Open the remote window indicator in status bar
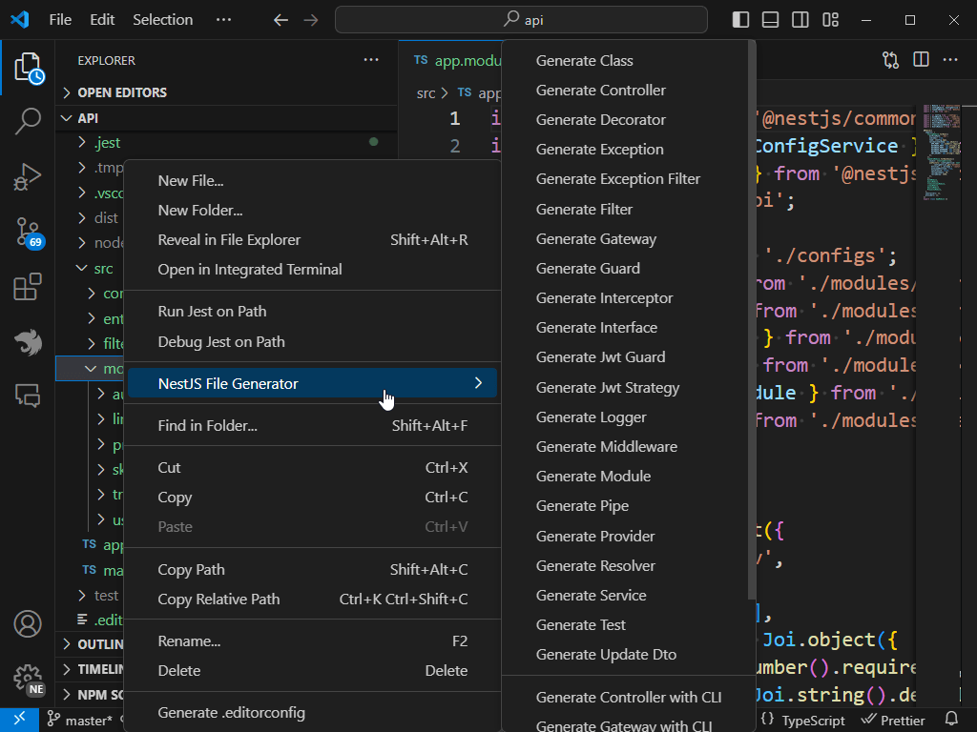 [x=18, y=720]
